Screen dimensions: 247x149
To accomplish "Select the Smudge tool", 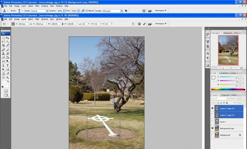I will click(3, 61).
